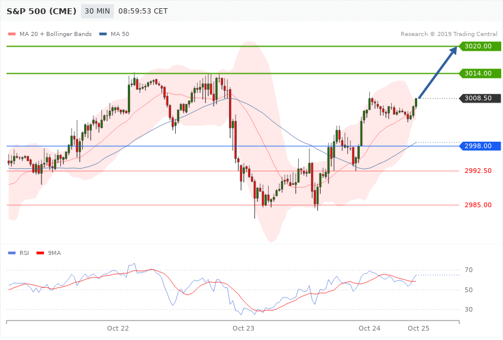Click the 2998.00 blue pivot tag

[x=480, y=146]
